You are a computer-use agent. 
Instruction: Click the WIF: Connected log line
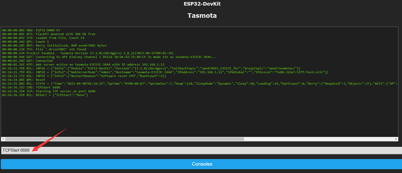point(27,61)
